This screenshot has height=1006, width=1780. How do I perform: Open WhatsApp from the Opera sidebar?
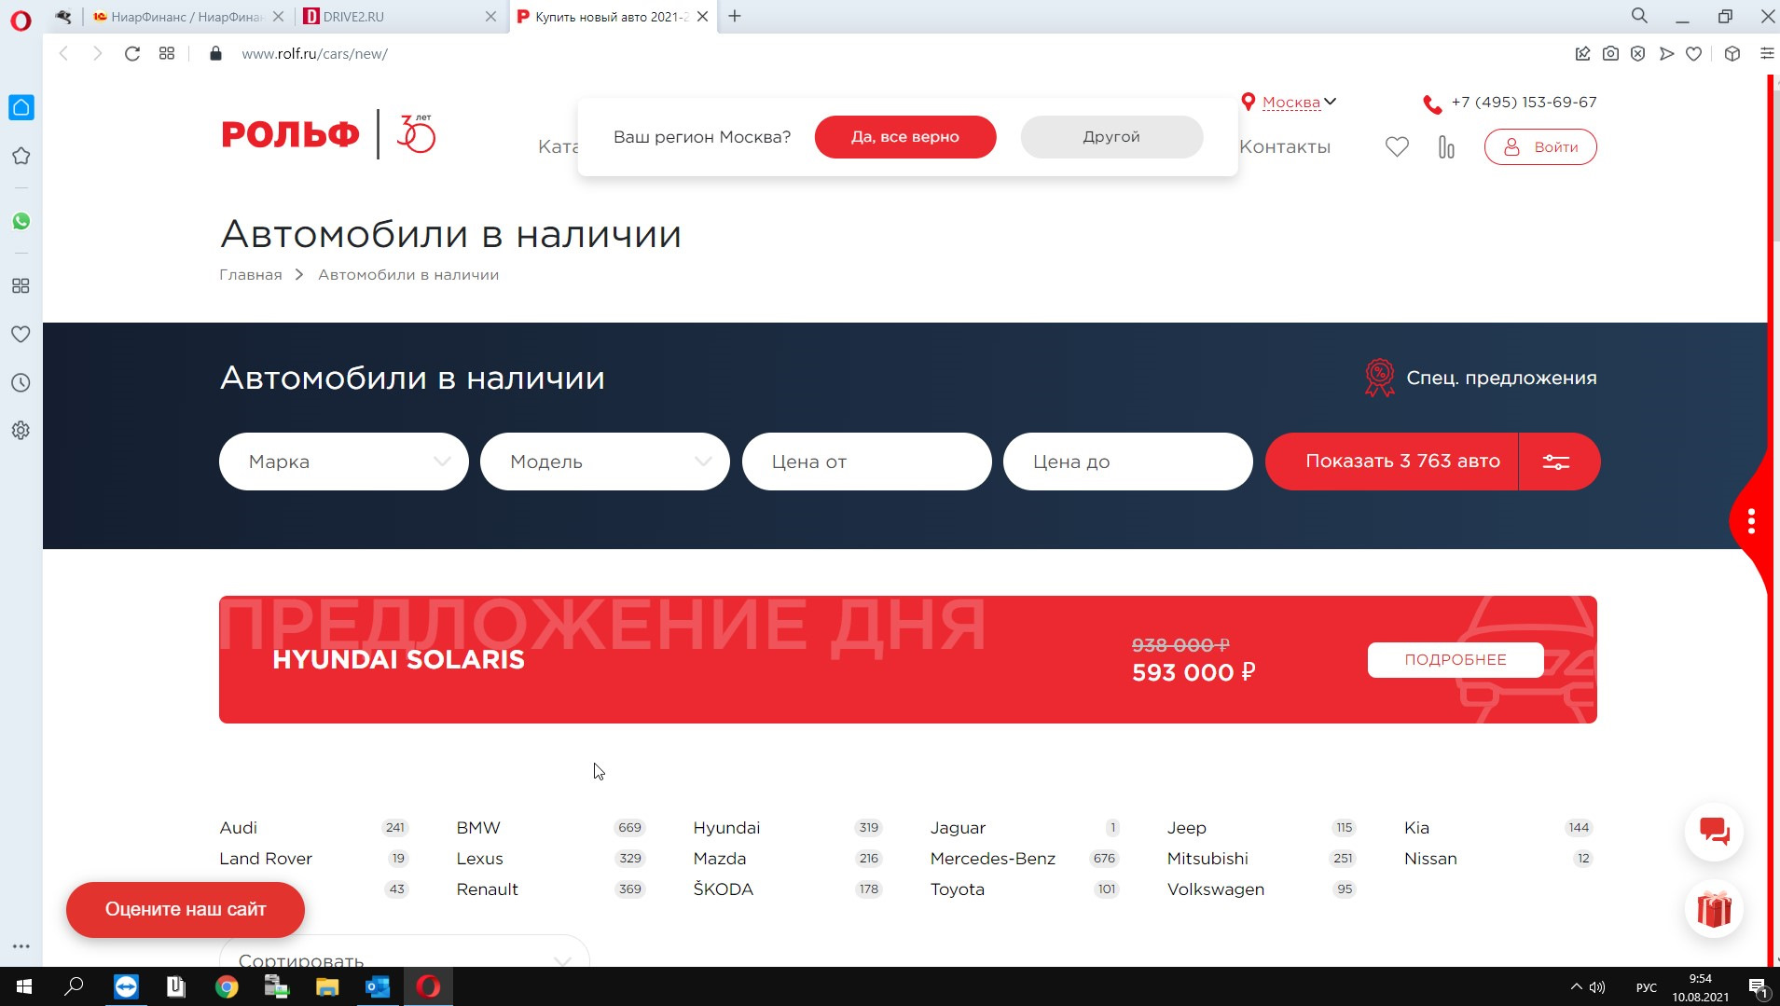coord(21,221)
